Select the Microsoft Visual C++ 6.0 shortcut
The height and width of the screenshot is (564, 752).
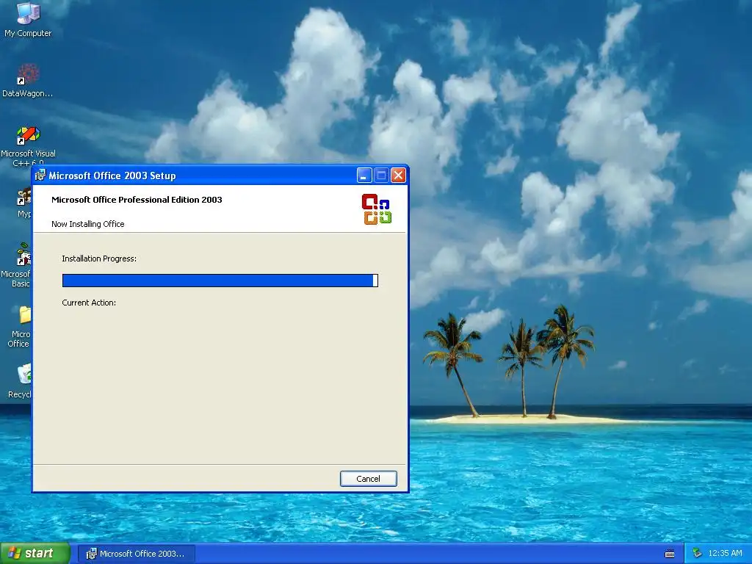[28, 145]
